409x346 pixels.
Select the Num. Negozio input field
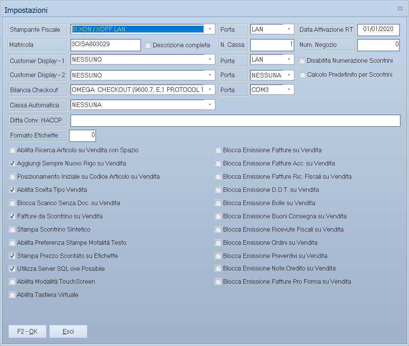[378, 45]
